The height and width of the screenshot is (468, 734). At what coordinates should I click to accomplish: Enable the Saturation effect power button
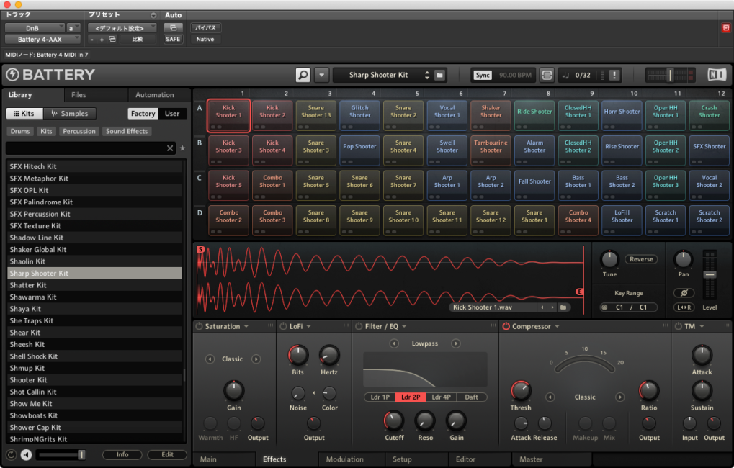click(x=198, y=327)
